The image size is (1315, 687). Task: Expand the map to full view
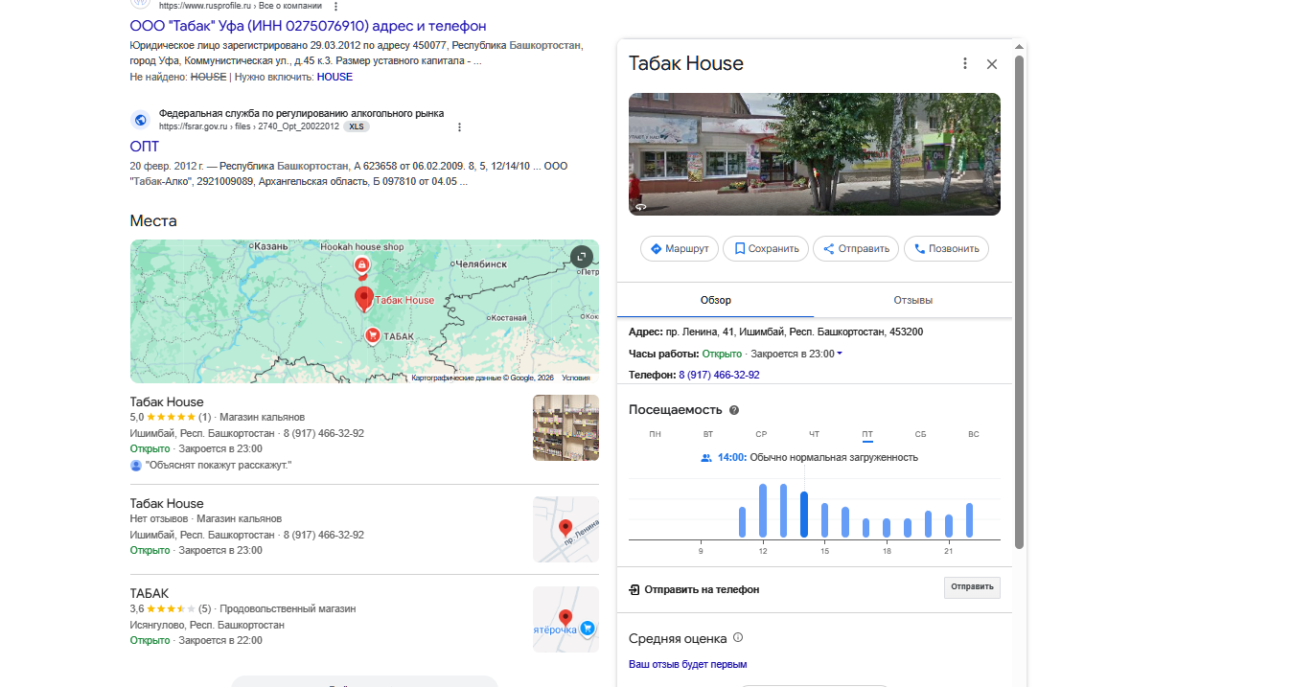pos(582,257)
